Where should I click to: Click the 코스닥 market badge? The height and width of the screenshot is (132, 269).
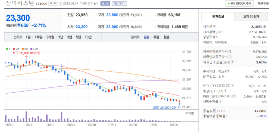point(53,3)
